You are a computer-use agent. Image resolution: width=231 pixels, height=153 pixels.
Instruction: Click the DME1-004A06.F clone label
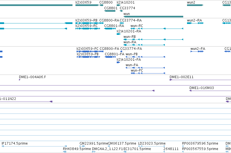click(x=32, y=77)
